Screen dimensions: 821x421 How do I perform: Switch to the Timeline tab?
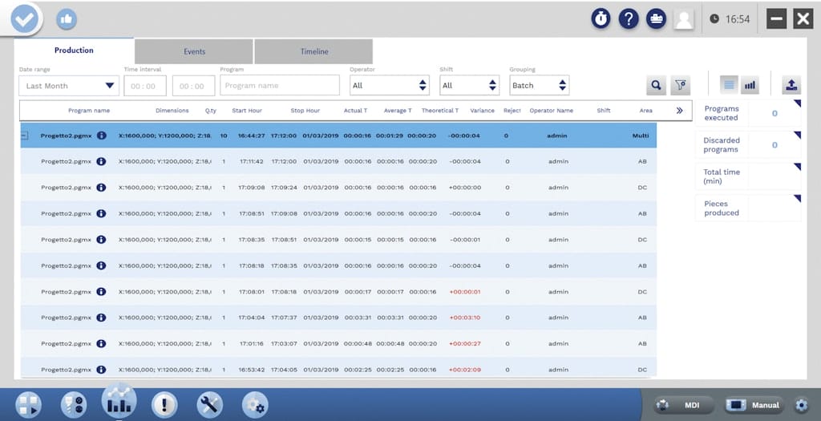pyautogui.click(x=313, y=51)
